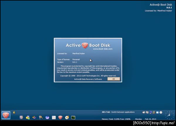
Task: Open the Active@ start menu button
Action: [x=6, y=115]
